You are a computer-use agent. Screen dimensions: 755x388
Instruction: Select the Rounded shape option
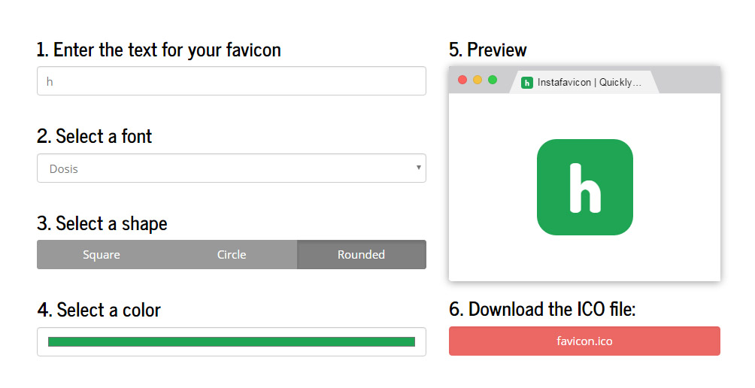[362, 255]
